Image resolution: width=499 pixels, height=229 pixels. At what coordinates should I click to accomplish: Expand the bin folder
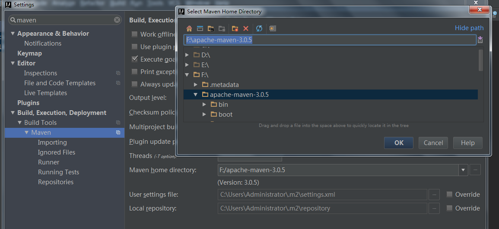coord(204,104)
